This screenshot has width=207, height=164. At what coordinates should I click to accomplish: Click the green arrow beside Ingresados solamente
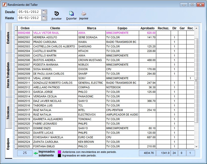[35, 153]
